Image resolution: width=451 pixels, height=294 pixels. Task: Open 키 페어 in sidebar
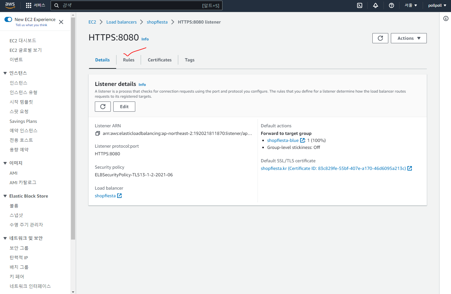[x=17, y=277]
